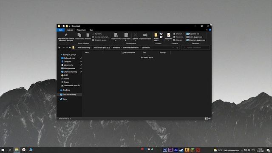
Task: Click Select none (Снять выделение)
Action: click(x=194, y=37)
